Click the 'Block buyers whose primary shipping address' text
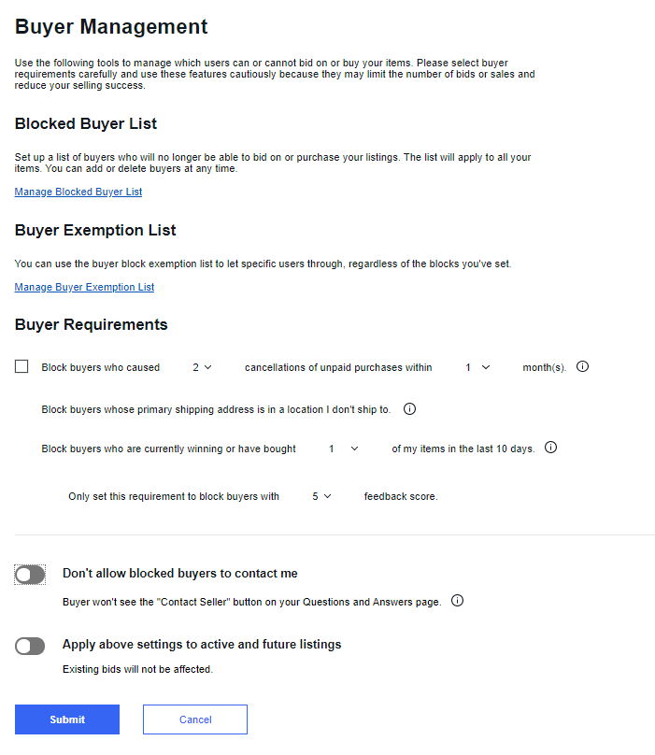The image size is (655, 755). (216, 409)
